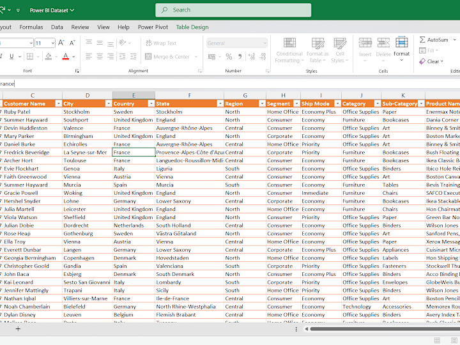Apply the red font color

[x=66, y=56]
